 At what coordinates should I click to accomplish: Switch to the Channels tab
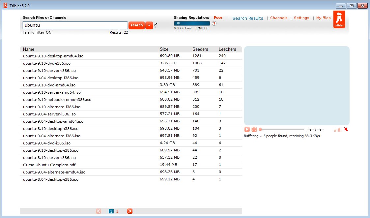pyautogui.click(x=279, y=18)
